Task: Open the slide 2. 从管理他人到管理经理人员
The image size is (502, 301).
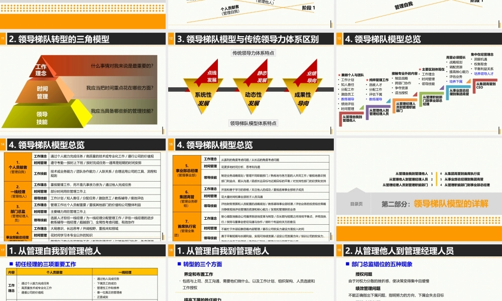Action: (x=419, y=273)
